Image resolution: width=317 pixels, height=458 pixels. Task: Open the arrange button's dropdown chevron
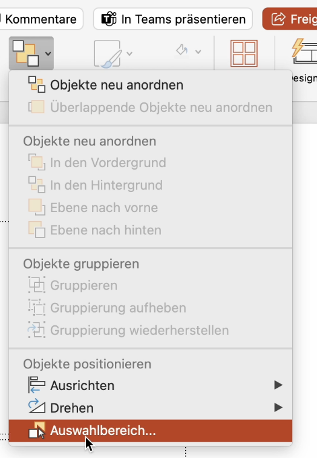click(x=48, y=54)
